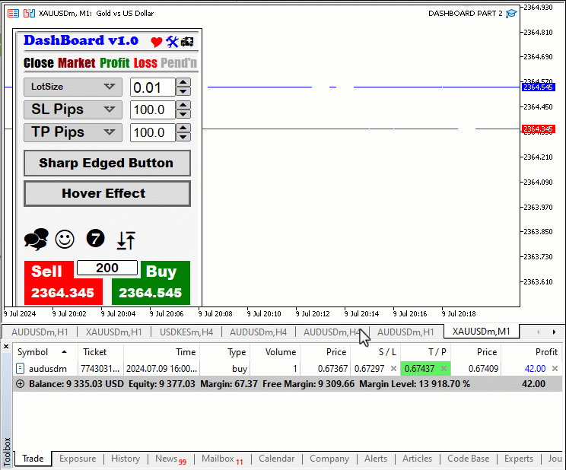The height and width of the screenshot is (470, 566).
Task: Click the red Loss label in dashboard
Action: point(145,63)
